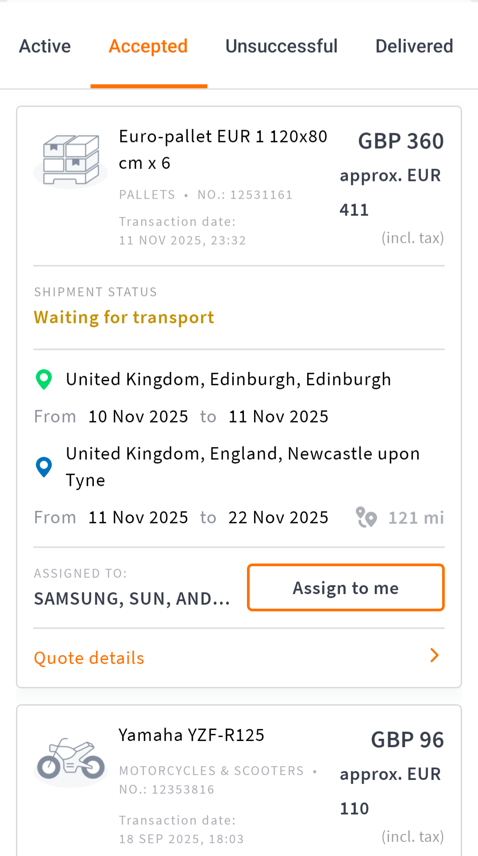Open the Unsuccessful tab
Image resolution: width=478 pixels, height=856 pixels.
pos(281,46)
